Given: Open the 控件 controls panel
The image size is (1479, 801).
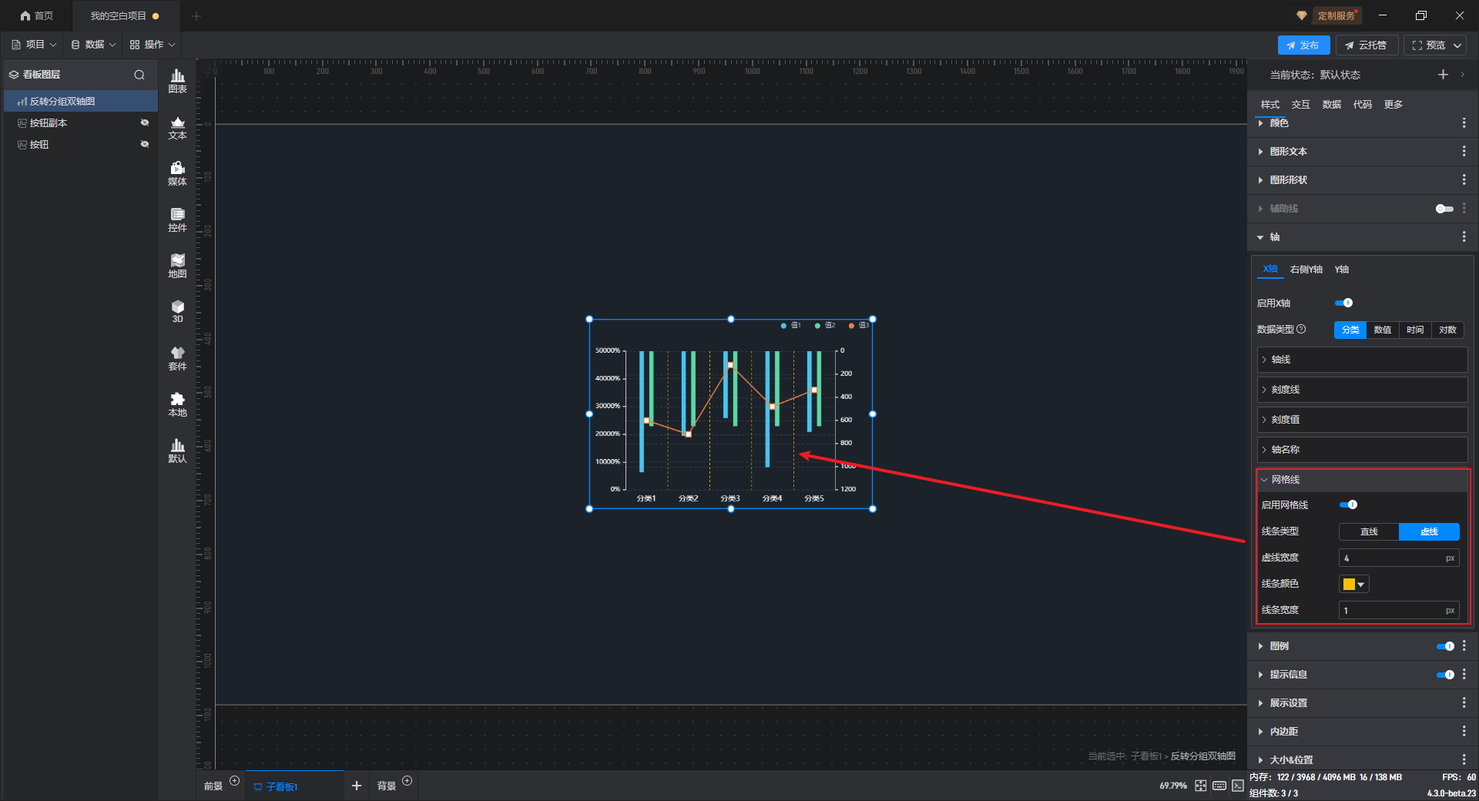Looking at the screenshot, I should tap(177, 220).
